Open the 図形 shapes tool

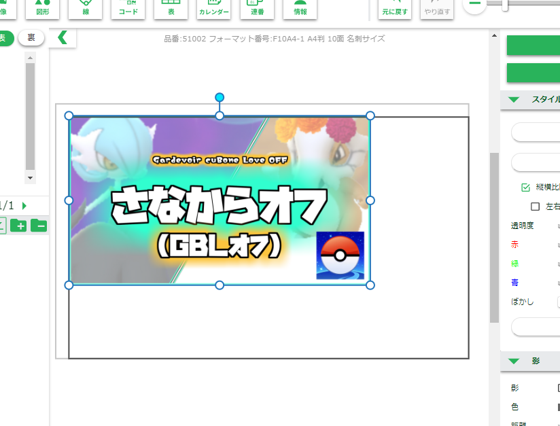click(x=43, y=9)
